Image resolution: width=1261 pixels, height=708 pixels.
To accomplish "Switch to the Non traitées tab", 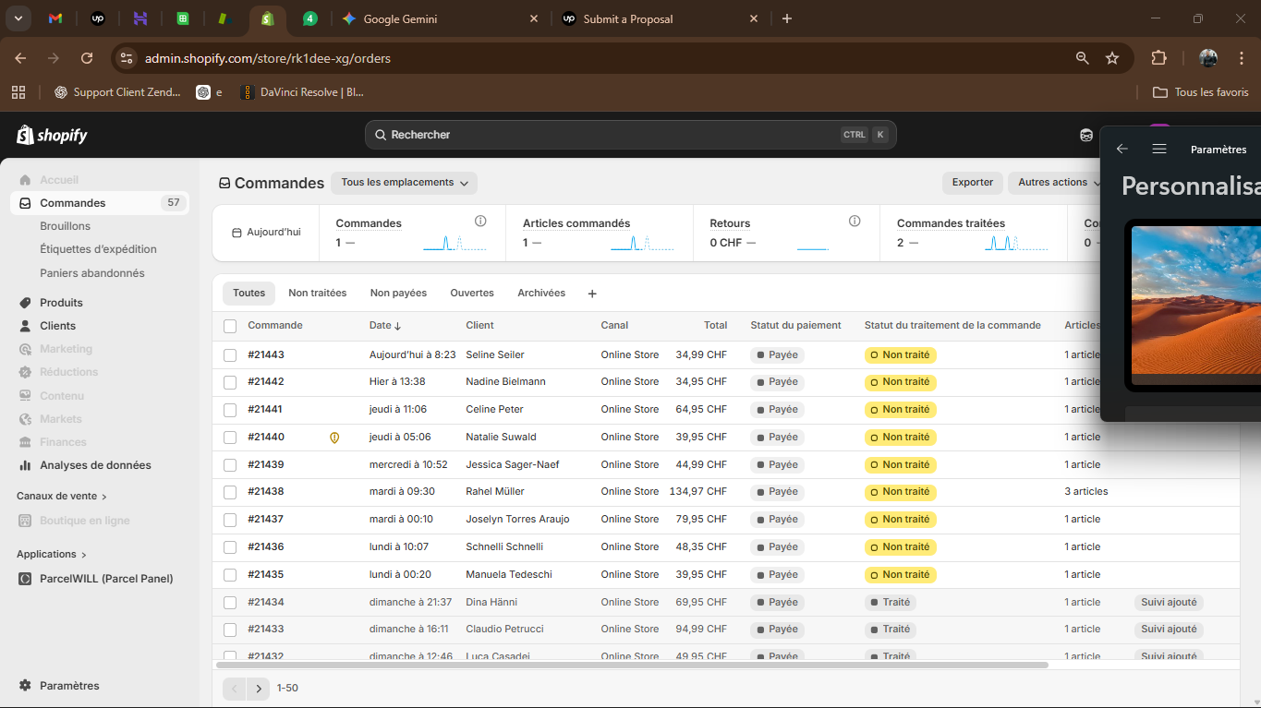I will point(318,294).
